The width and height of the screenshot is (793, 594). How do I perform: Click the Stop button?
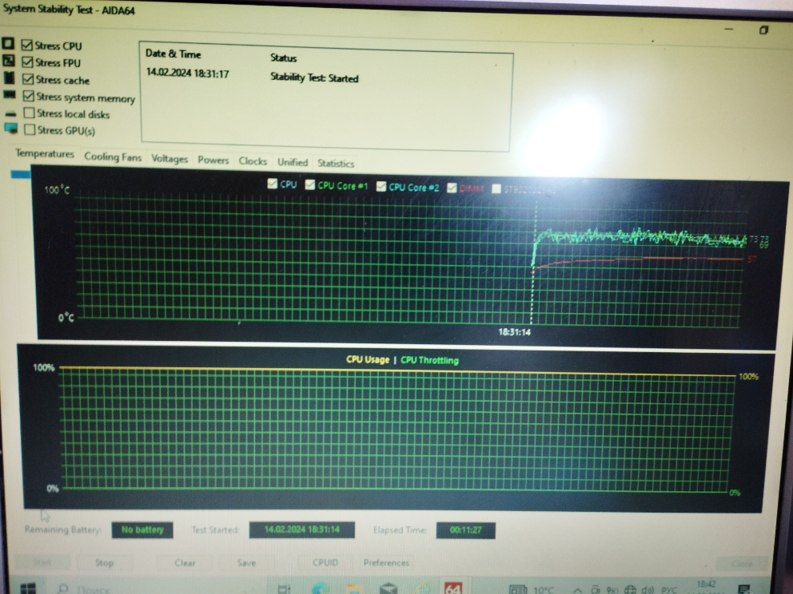[x=104, y=563]
